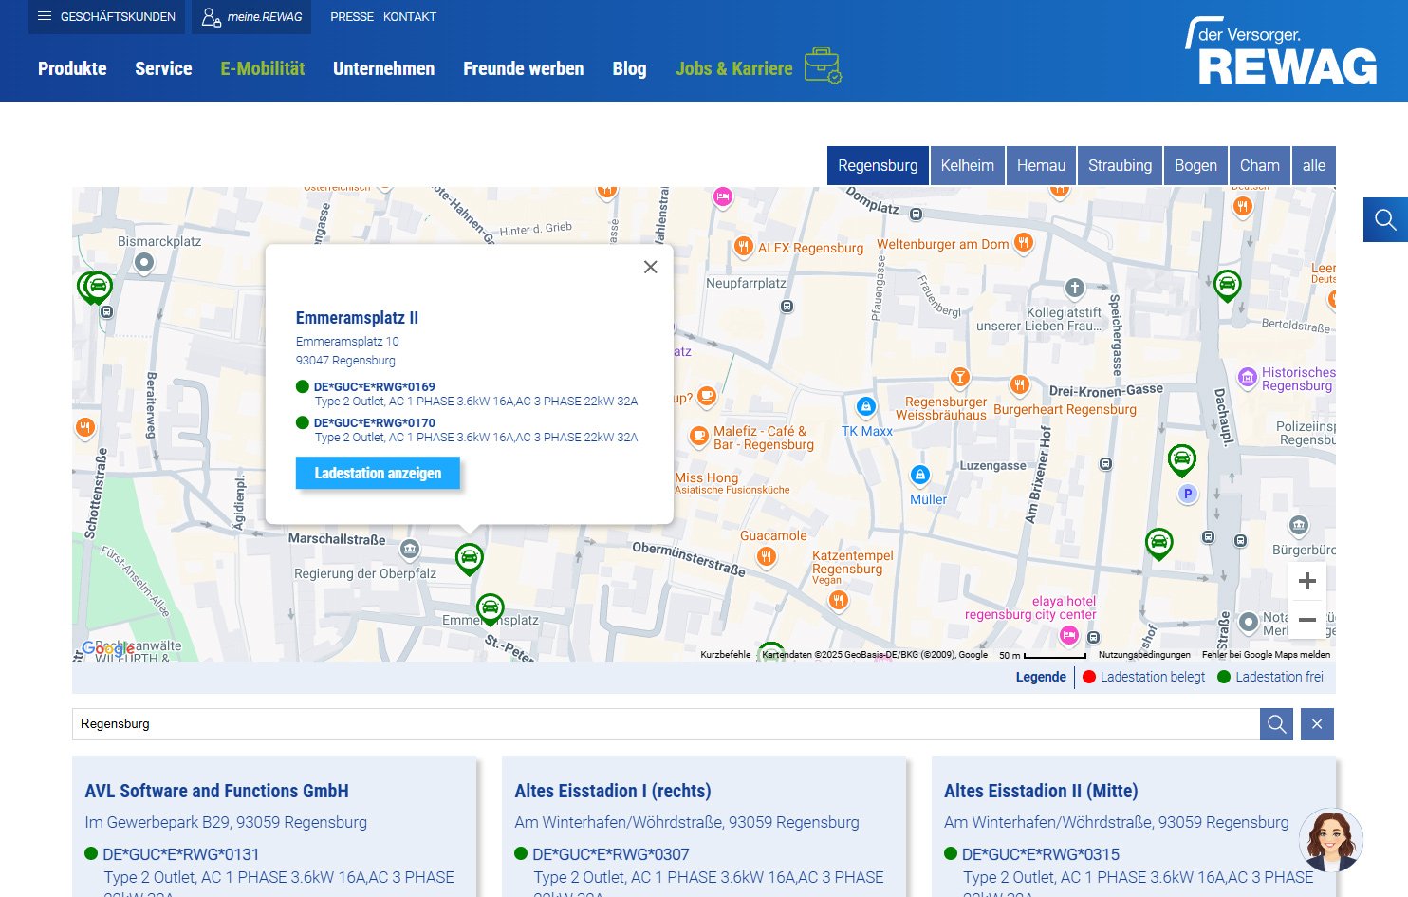Screen dimensions: 1408x897
Task: Zoom in on the map
Action: click(x=1306, y=581)
